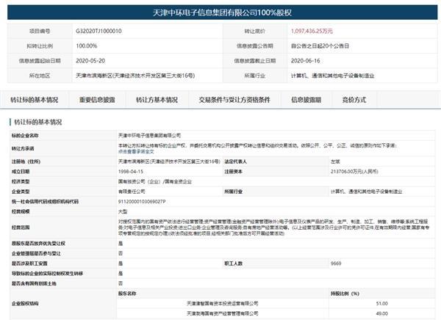Screen dimensions: 441x320
Task: Click the registered capital 213706.00万元(人民币)
Action: [354, 172]
